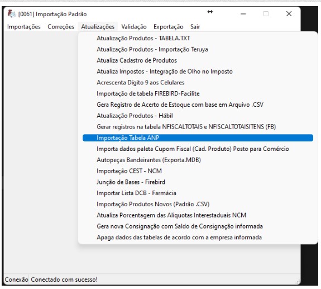This screenshot has height=289, width=321.
Task: Select Importar Lista DCB - Farmácia
Action: 198,193
